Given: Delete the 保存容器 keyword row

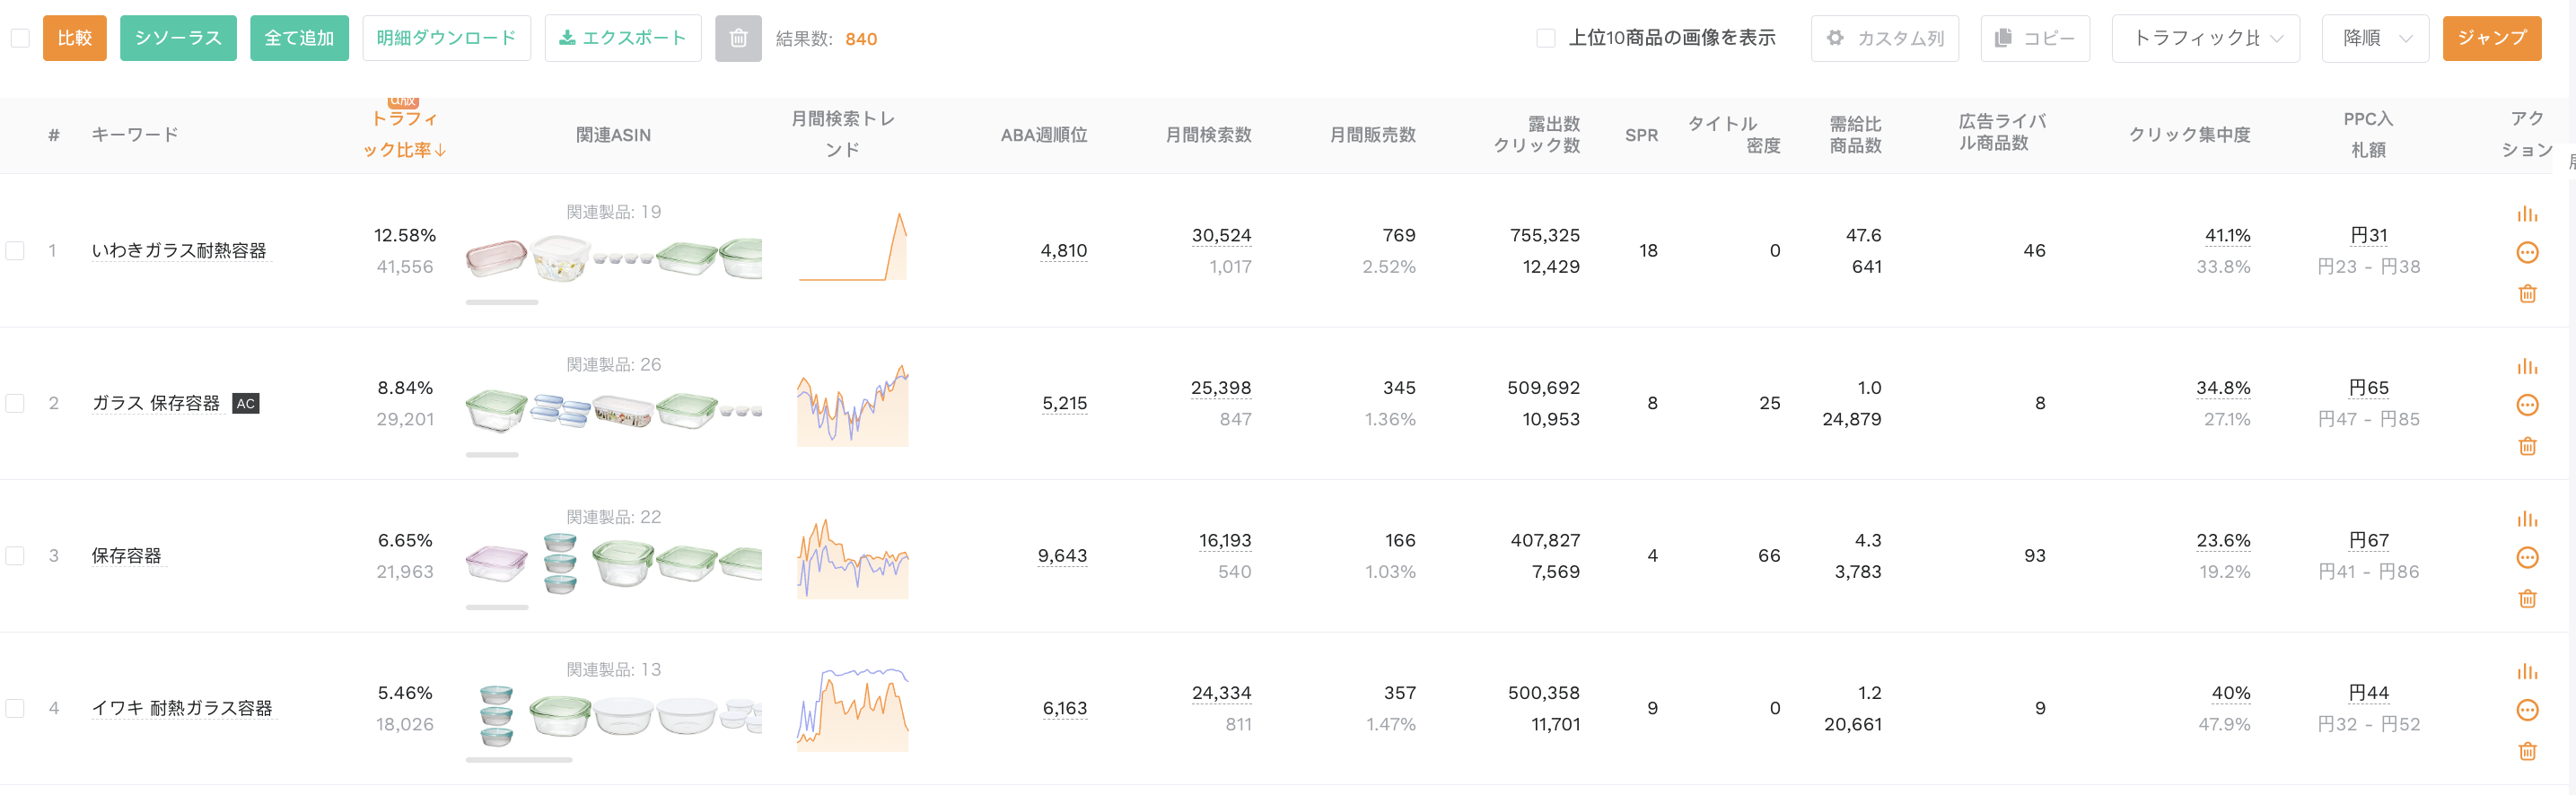Looking at the screenshot, I should coord(2527,598).
